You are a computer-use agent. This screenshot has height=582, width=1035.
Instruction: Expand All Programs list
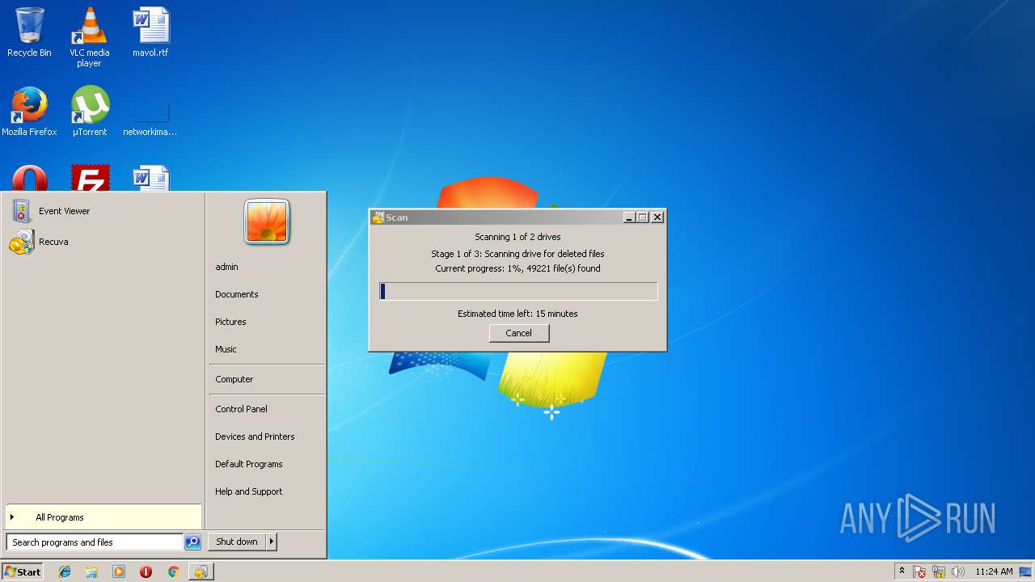[x=103, y=517]
